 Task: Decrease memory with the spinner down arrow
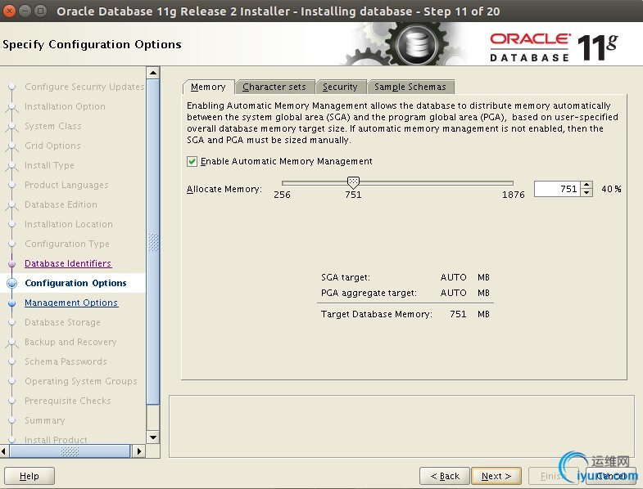point(586,192)
